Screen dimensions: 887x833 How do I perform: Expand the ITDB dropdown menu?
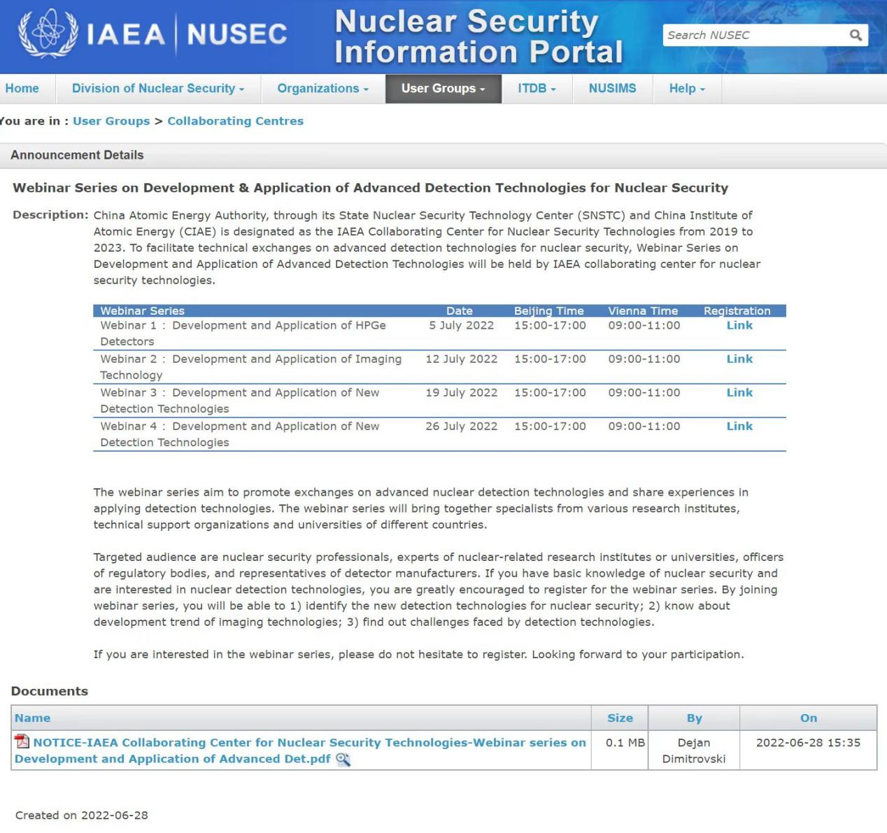[x=537, y=88]
